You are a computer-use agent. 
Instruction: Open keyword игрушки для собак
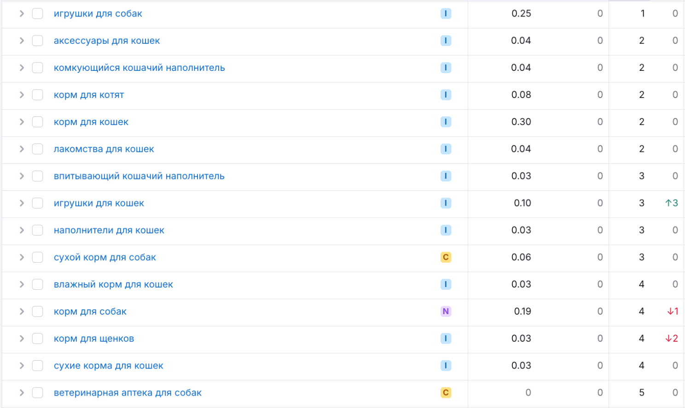(98, 14)
